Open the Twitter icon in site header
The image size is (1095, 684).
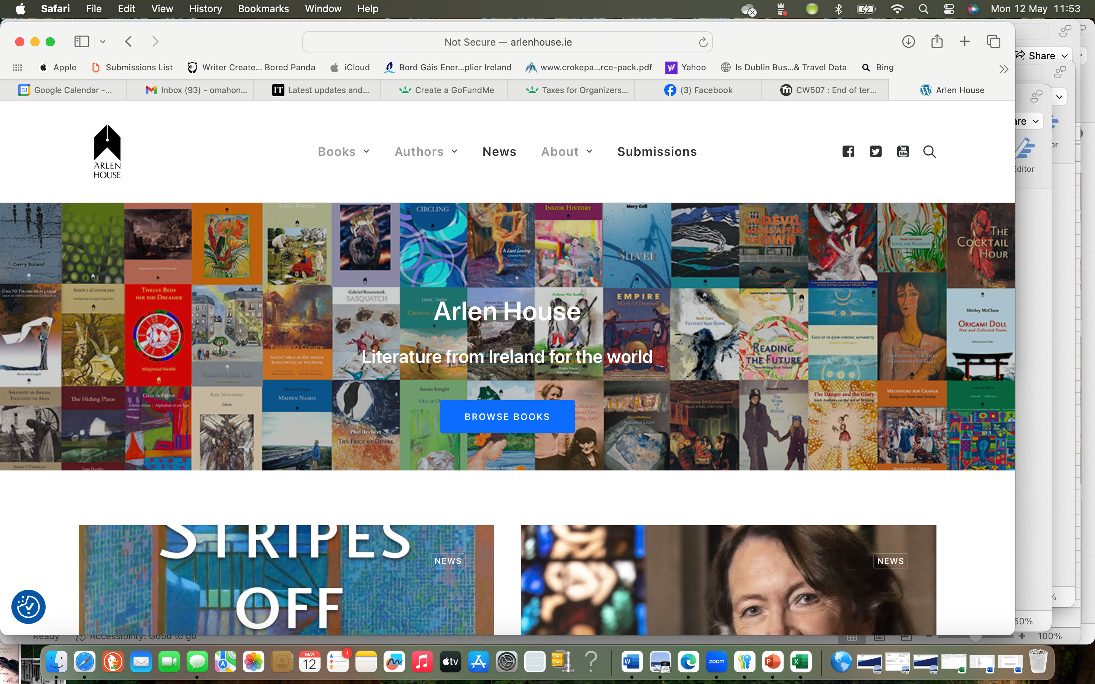pyautogui.click(x=876, y=152)
